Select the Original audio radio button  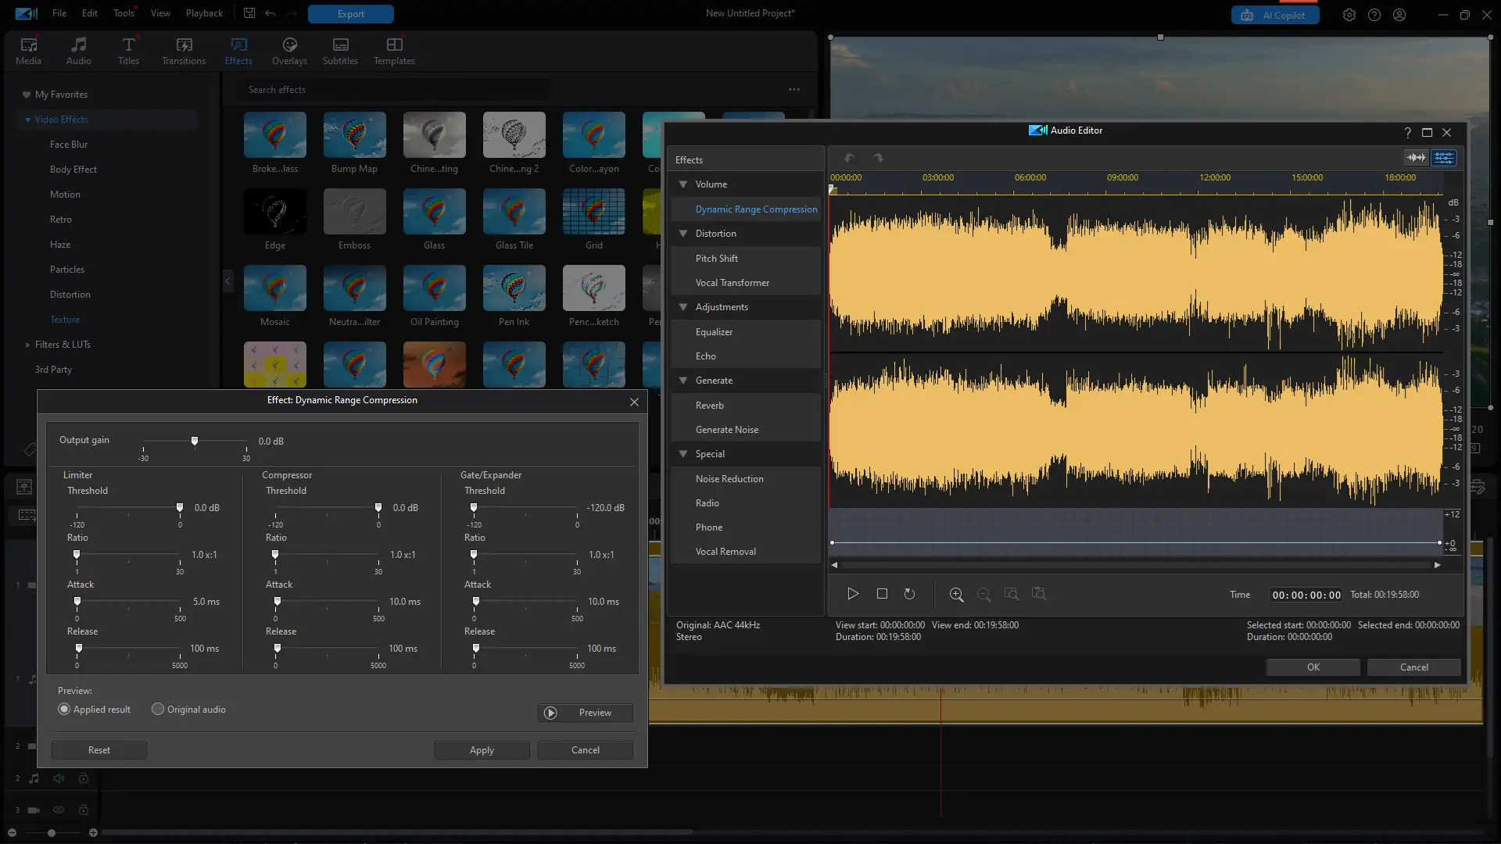158,710
